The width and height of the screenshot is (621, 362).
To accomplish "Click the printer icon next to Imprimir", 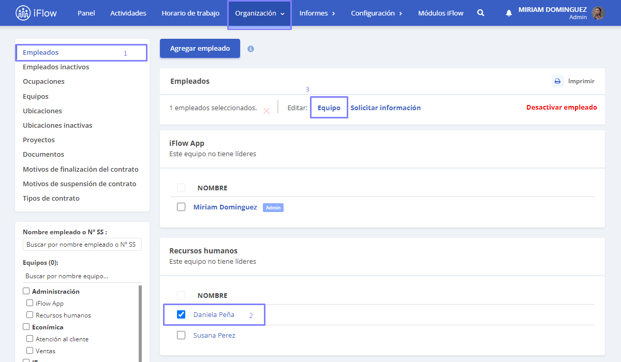I will pos(557,81).
